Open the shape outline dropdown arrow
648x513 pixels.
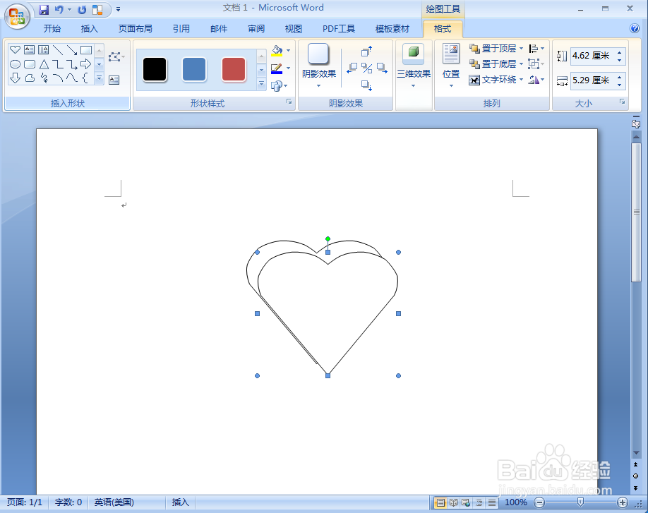pyautogui.click(x=289, y=68)
